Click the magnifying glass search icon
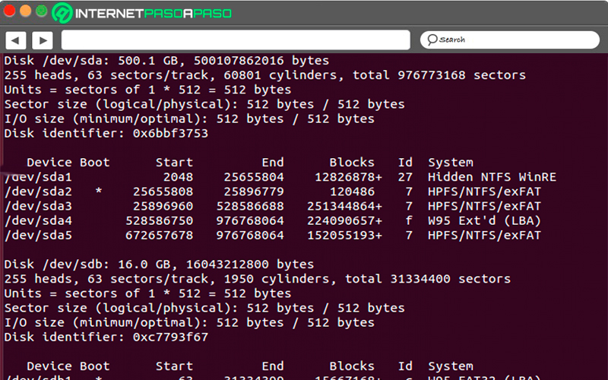Image resolution: width=608 pixels, height=380 pixels. [432, 40]
